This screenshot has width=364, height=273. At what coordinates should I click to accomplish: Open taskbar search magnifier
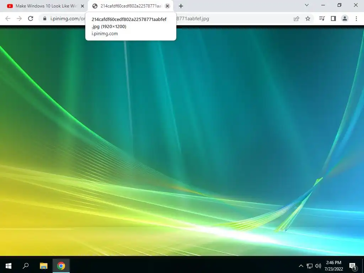coord(26,266)
